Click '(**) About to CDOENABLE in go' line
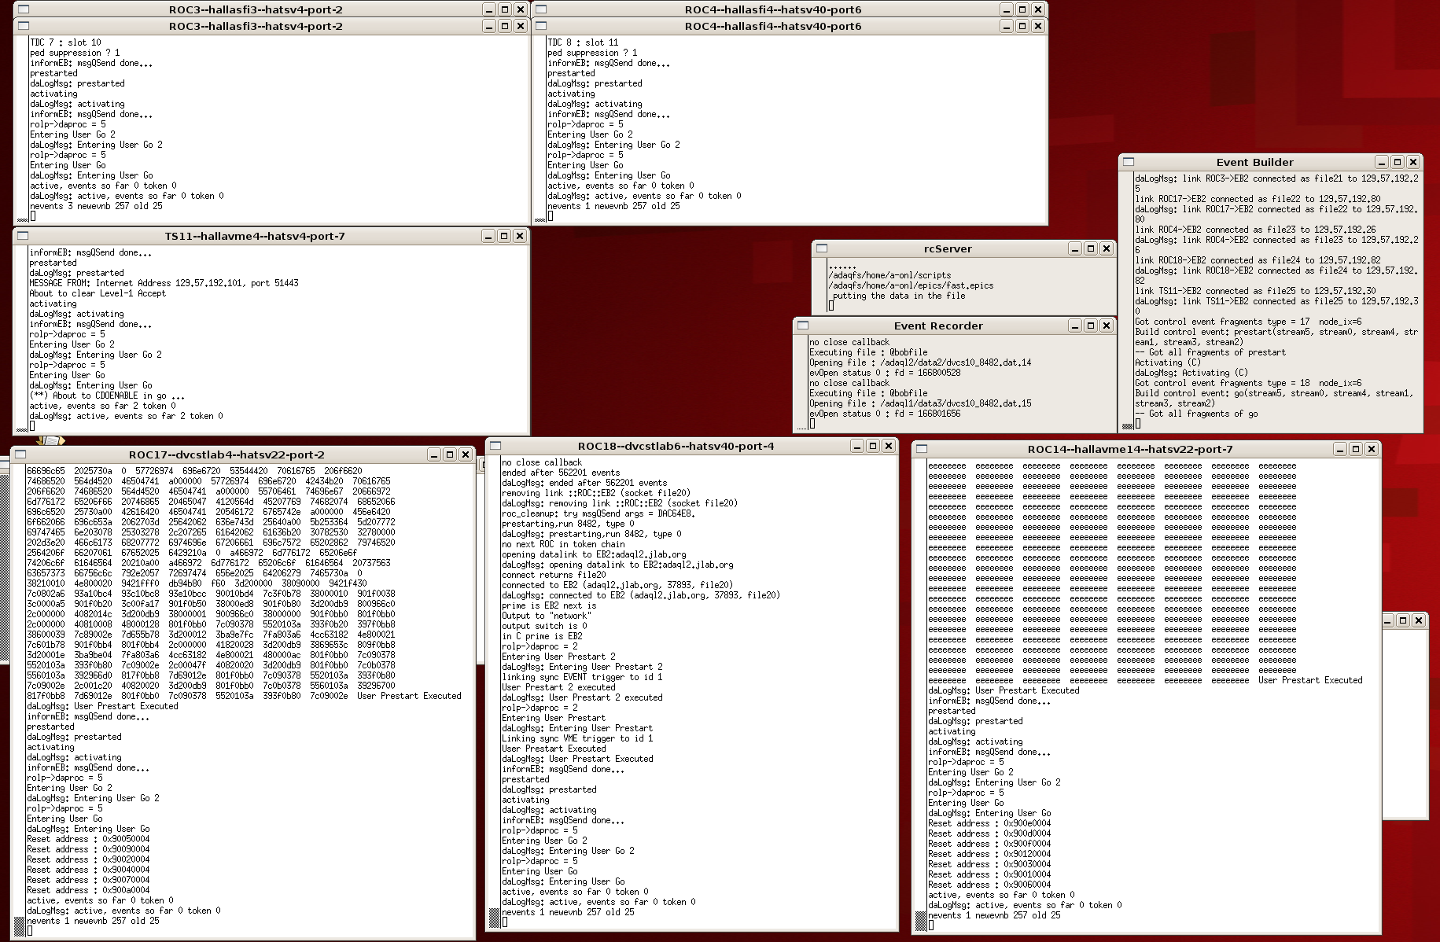The height and width of the screenshot is (942, 1440). pyautogui.click(x=107, y=396)
